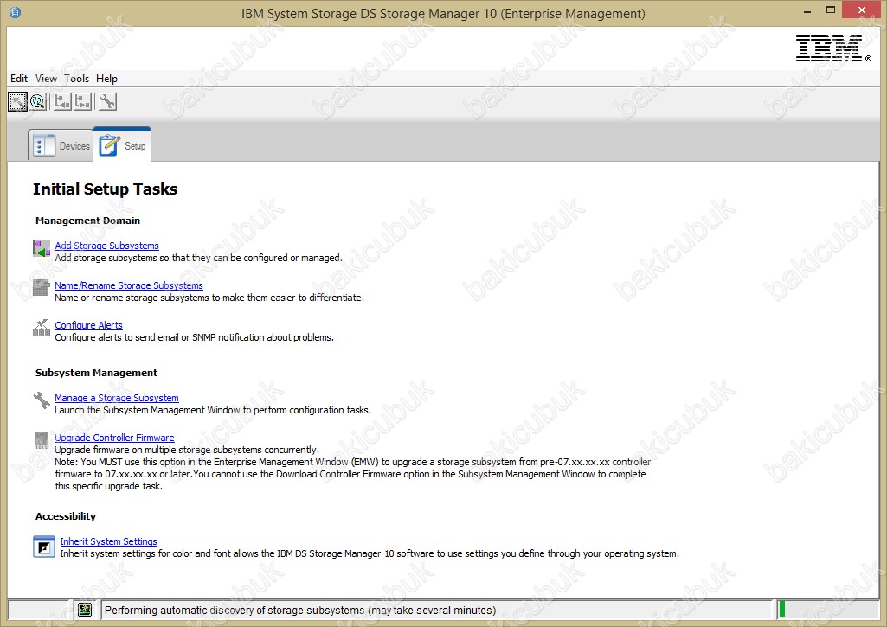Select the Setup tab

(122, 145)
